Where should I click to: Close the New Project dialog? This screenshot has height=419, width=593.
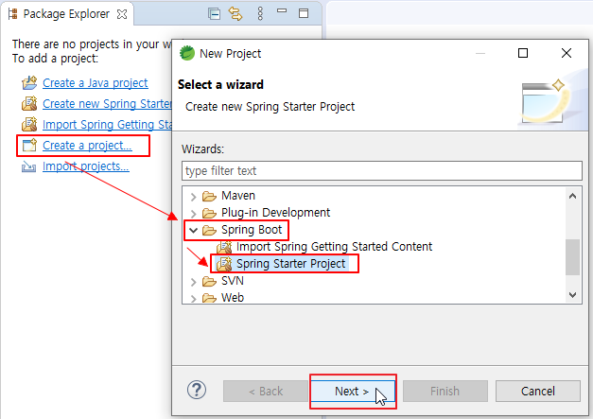tap(567, 53)
